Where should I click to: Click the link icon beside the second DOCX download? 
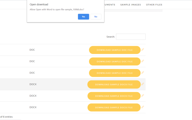(x=143, y=95)
